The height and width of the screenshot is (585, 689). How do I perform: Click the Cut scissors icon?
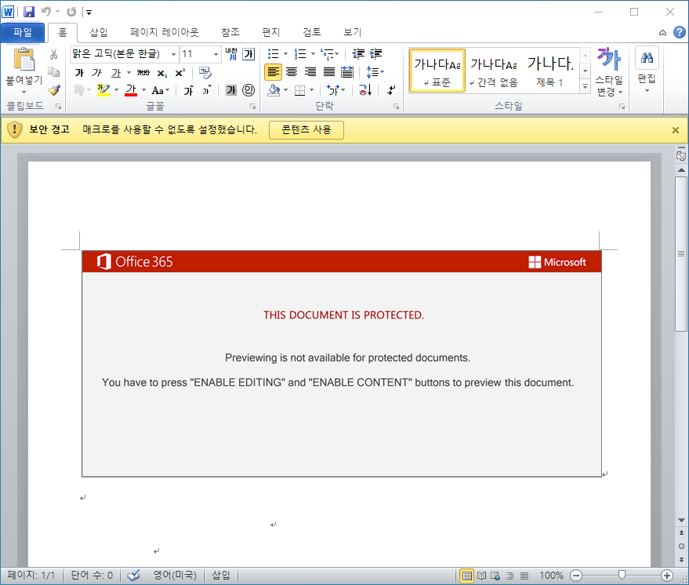tap(53, 54)
